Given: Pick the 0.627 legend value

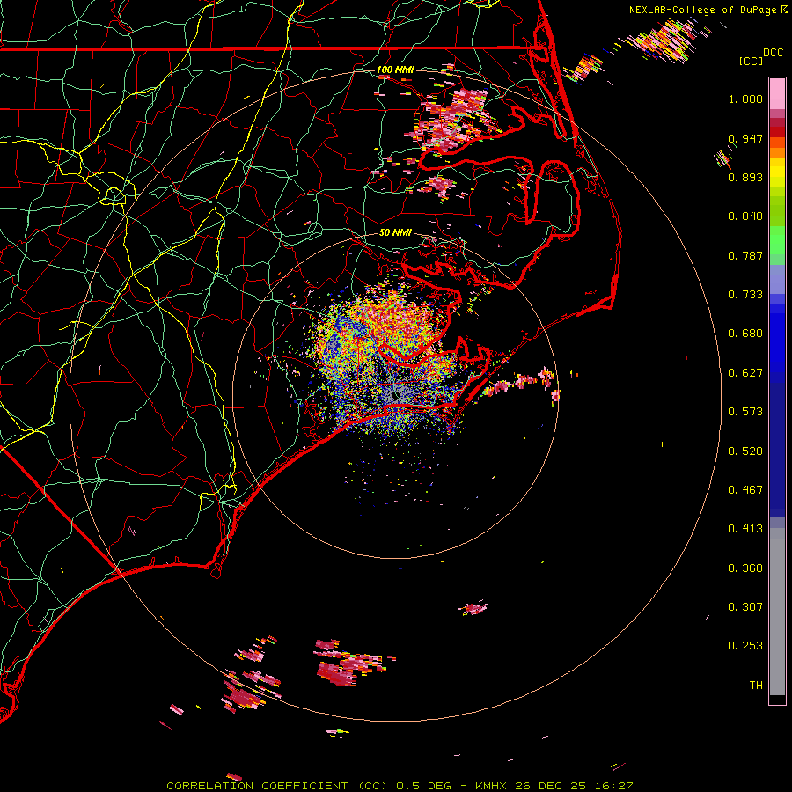Looking at the screenshot, I should pos(745,373).
